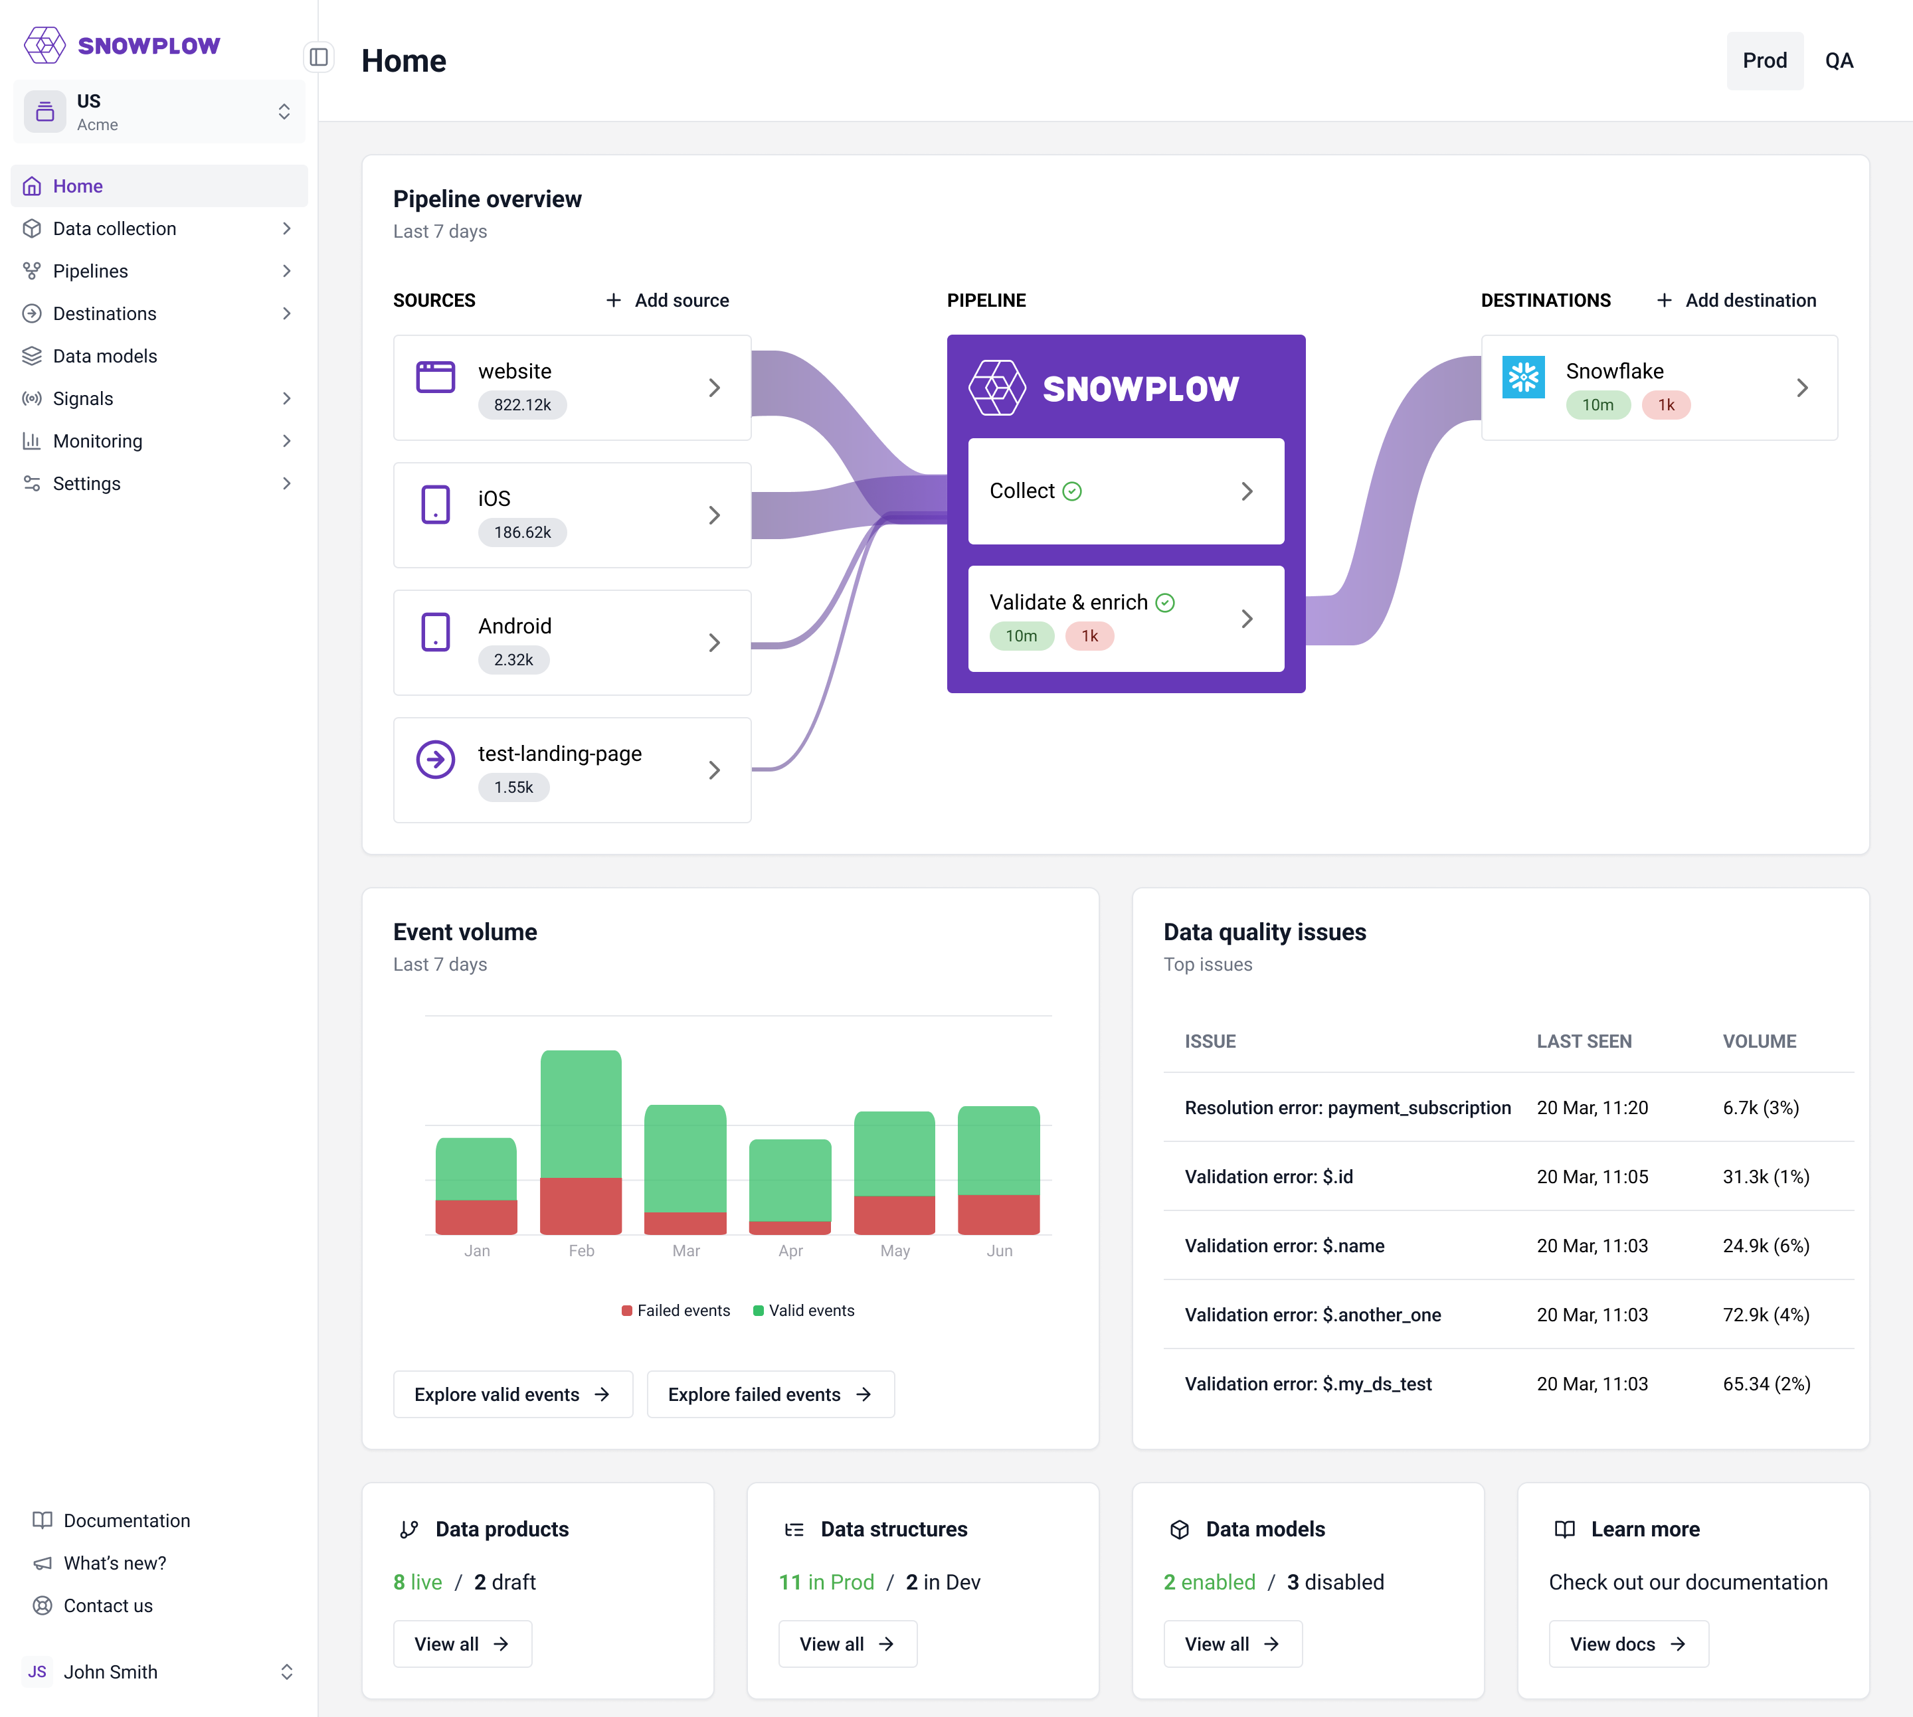Click Explore failed events button
1913x1717 pixels.
click(770, 1394)
